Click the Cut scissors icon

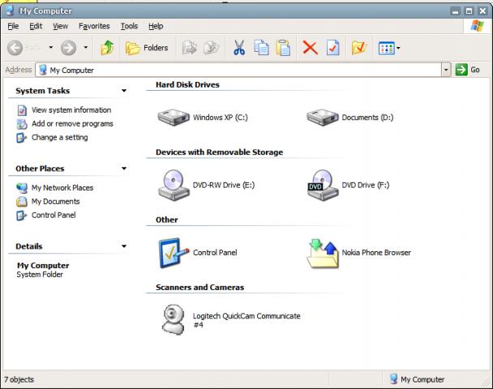tap(239, 48)
